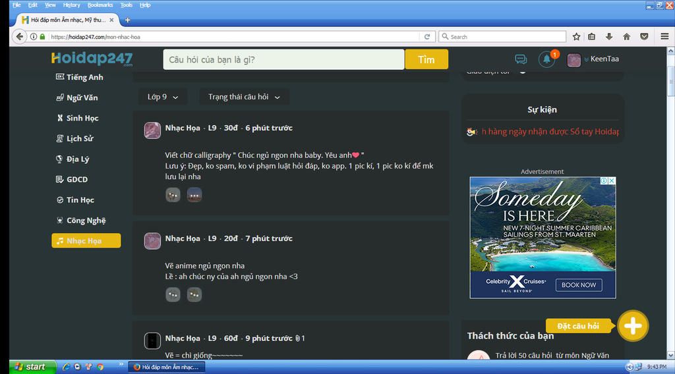Click the Firefox Search field
The height and width of the screenshot is (374, 675).
coord(502,37)
